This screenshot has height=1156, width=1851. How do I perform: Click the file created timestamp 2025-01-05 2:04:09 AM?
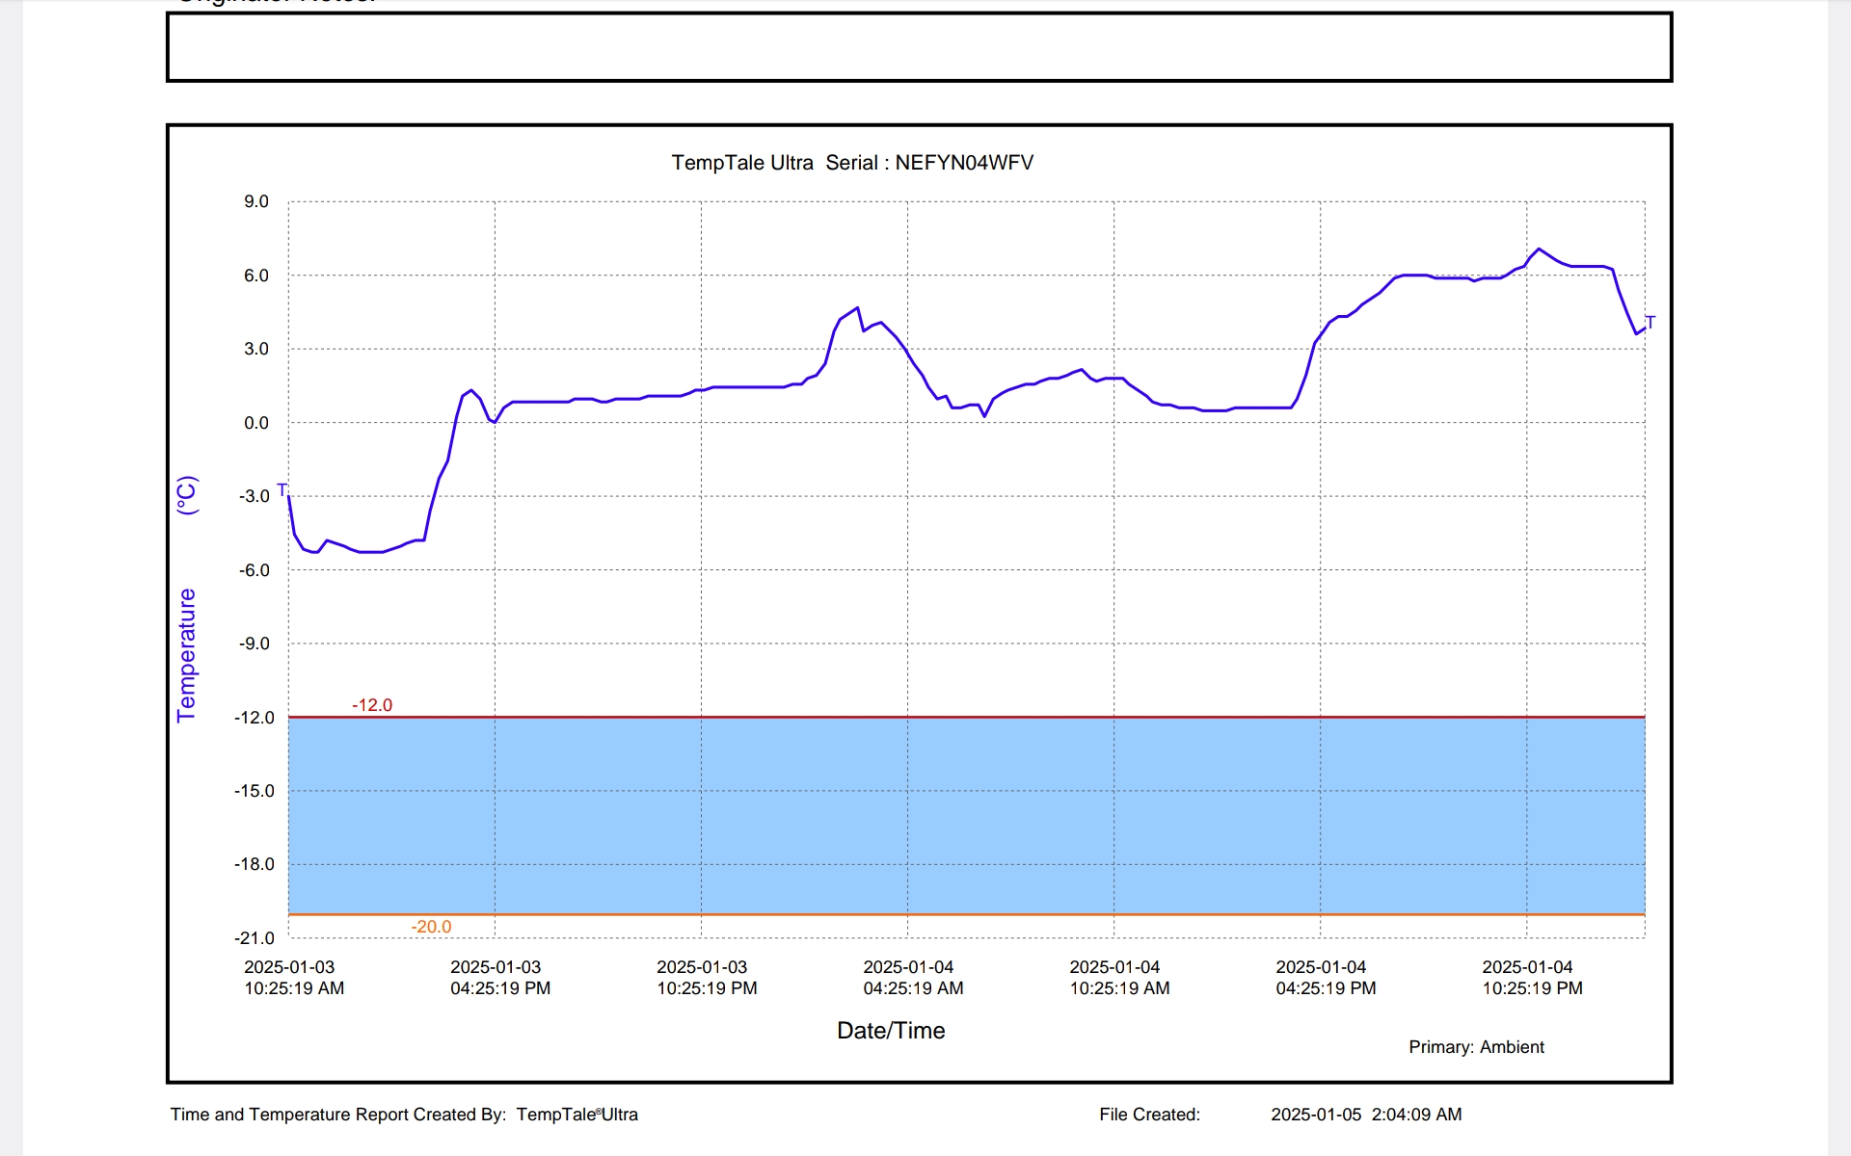(1366, 1115)
